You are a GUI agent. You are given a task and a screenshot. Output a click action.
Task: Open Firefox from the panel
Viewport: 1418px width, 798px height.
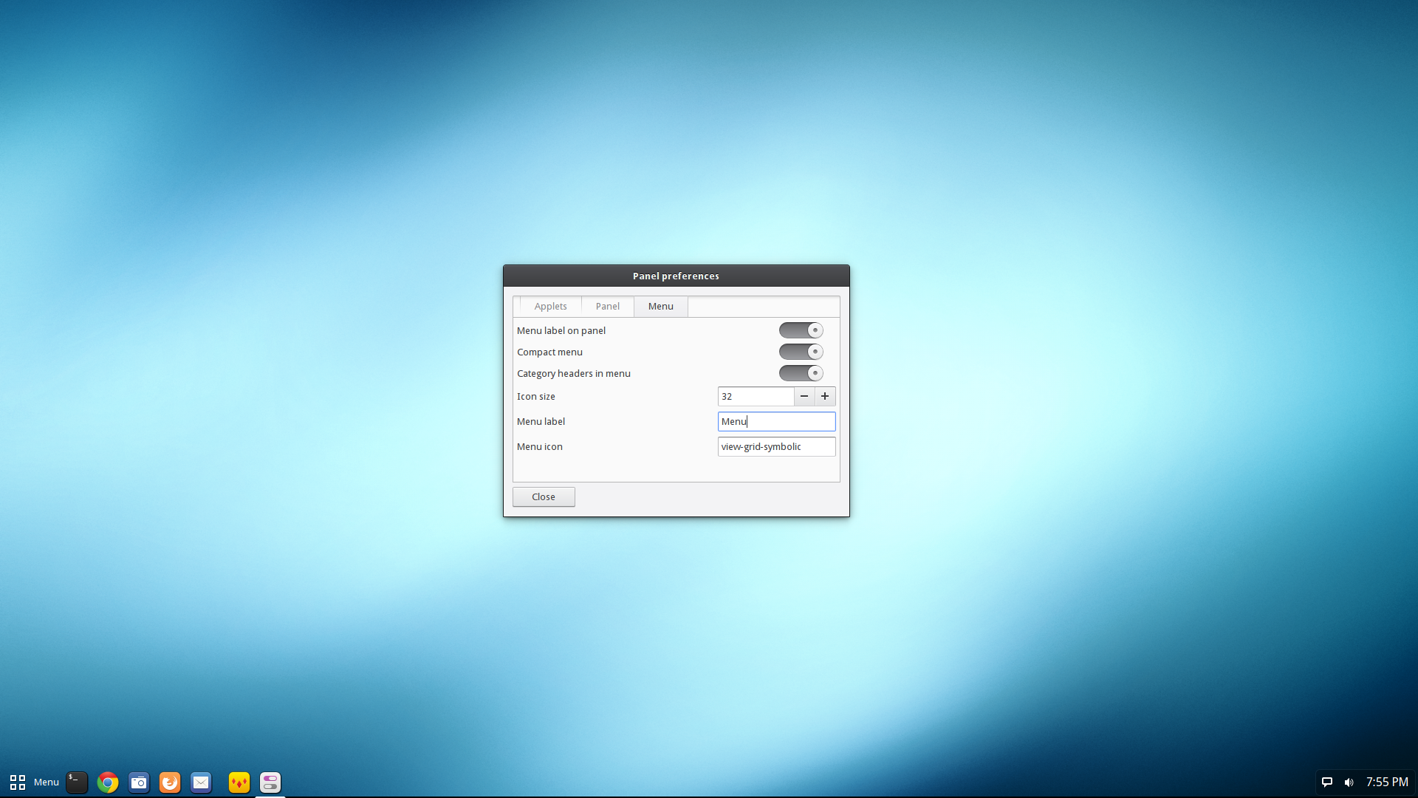(x=170, y=782)
